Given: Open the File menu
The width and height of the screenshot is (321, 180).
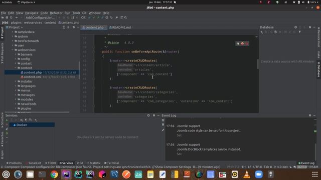Looking at the screenshot, I should coord(4,13).
